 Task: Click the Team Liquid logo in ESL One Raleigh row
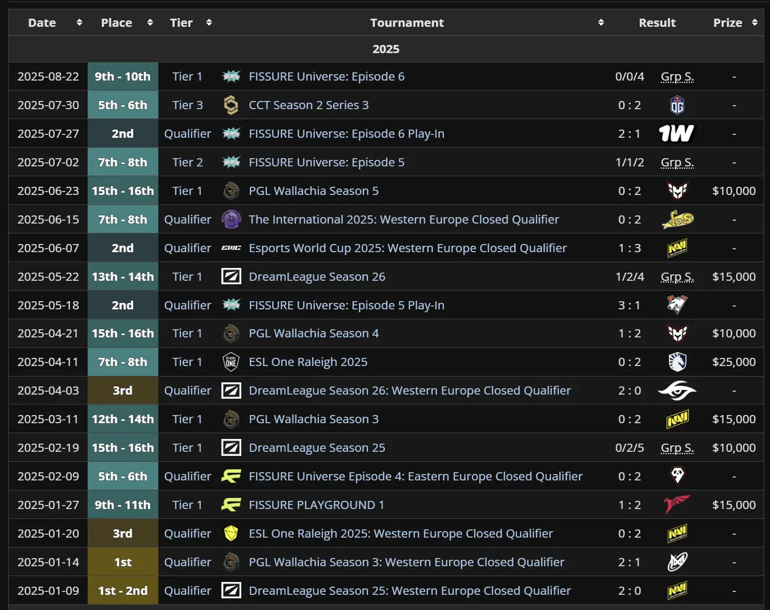point(677,362)
